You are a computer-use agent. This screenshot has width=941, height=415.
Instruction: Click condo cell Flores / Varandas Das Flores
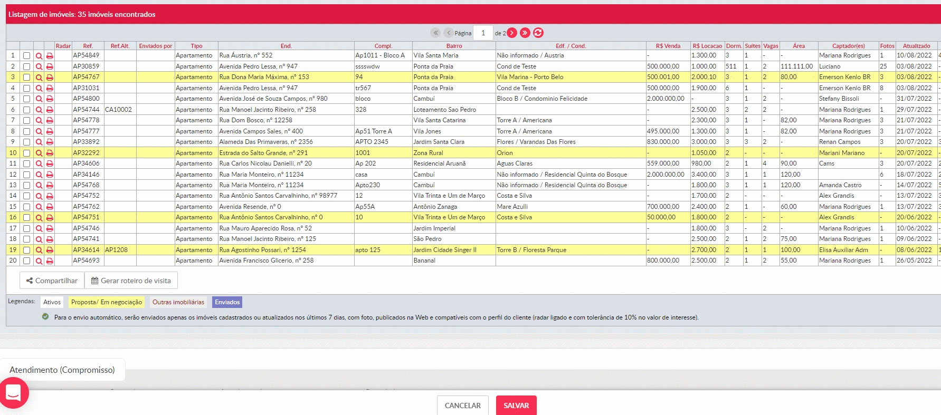click(x=536, y=142)
